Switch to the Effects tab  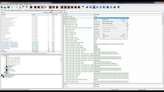19,10
